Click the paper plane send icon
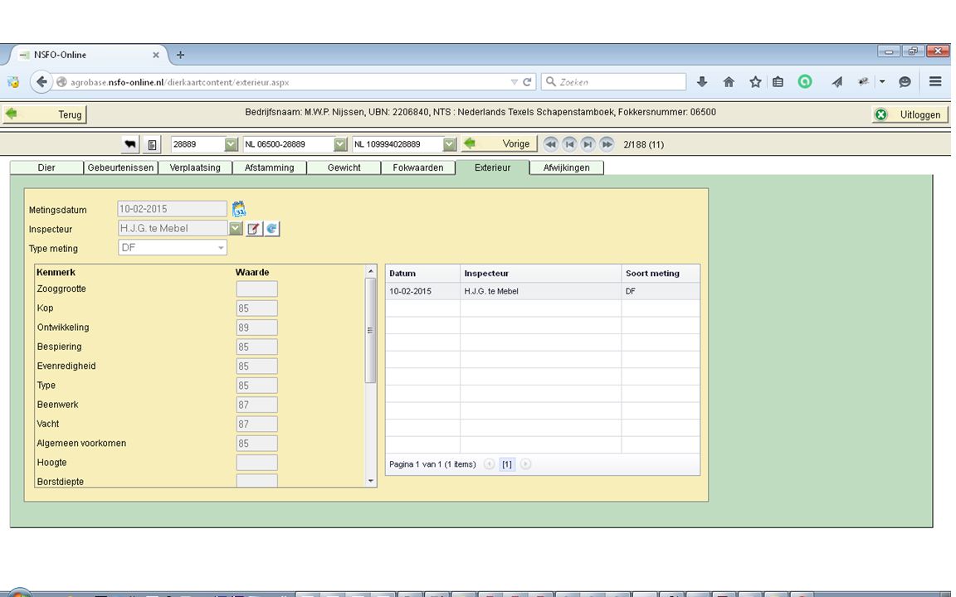The width and height of the screenshot is (956, 597). point(837,81)
